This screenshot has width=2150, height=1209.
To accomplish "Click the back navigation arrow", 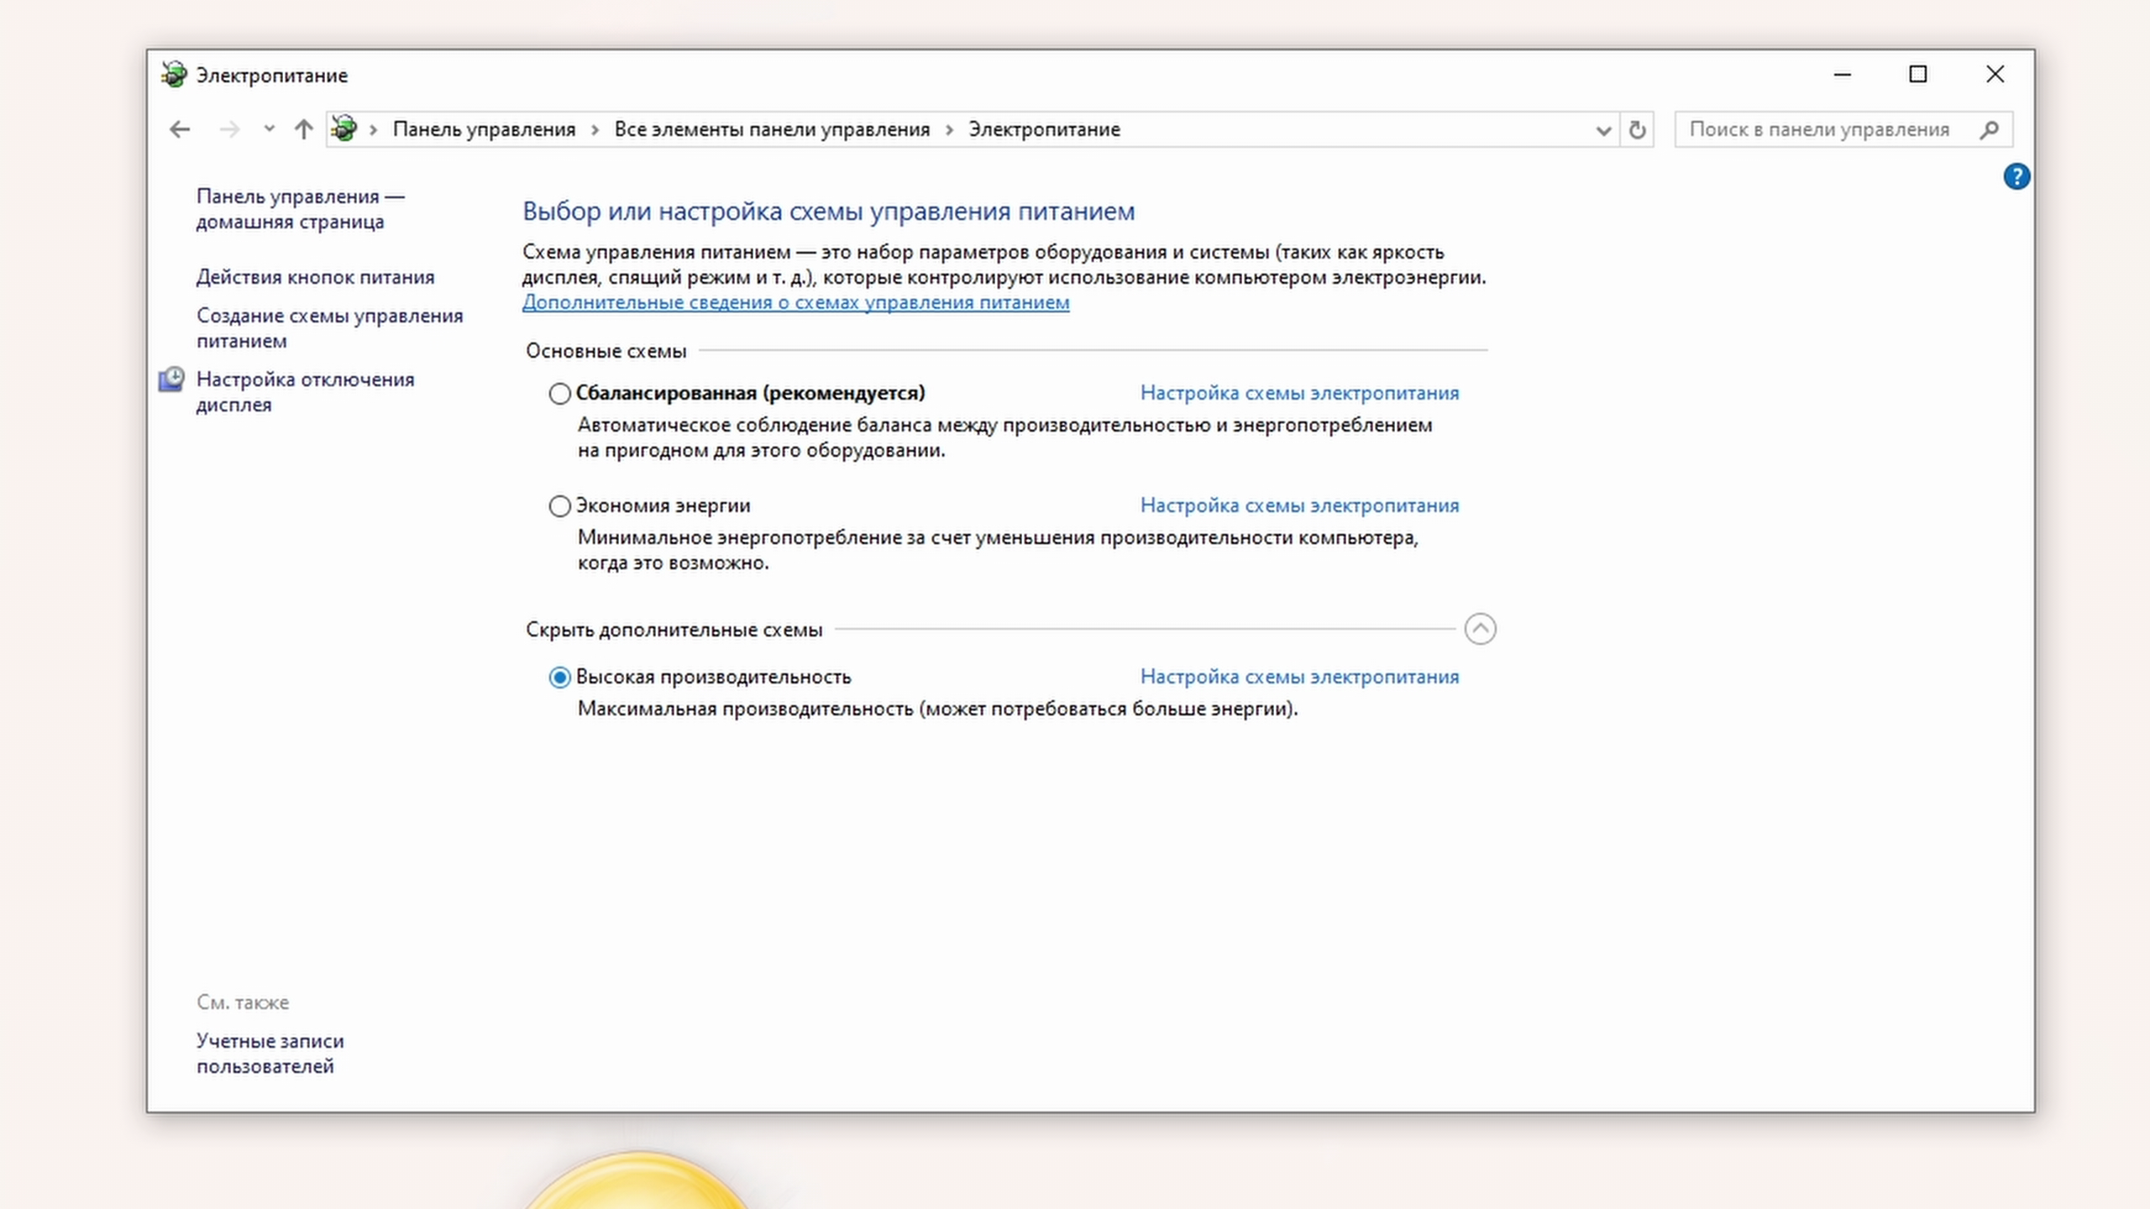I will (180, 129).
